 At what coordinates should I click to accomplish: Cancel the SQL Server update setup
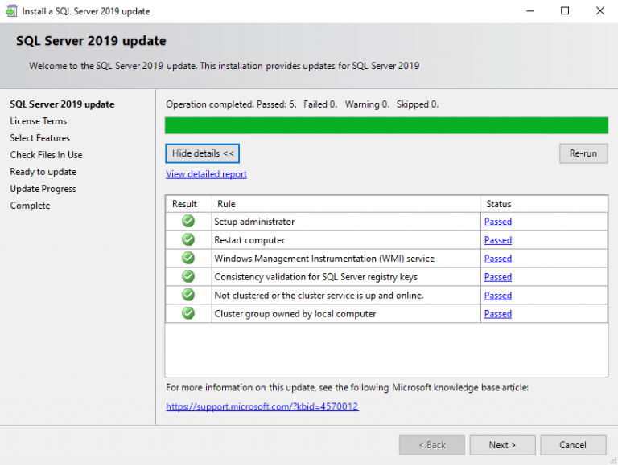[573, 445]
